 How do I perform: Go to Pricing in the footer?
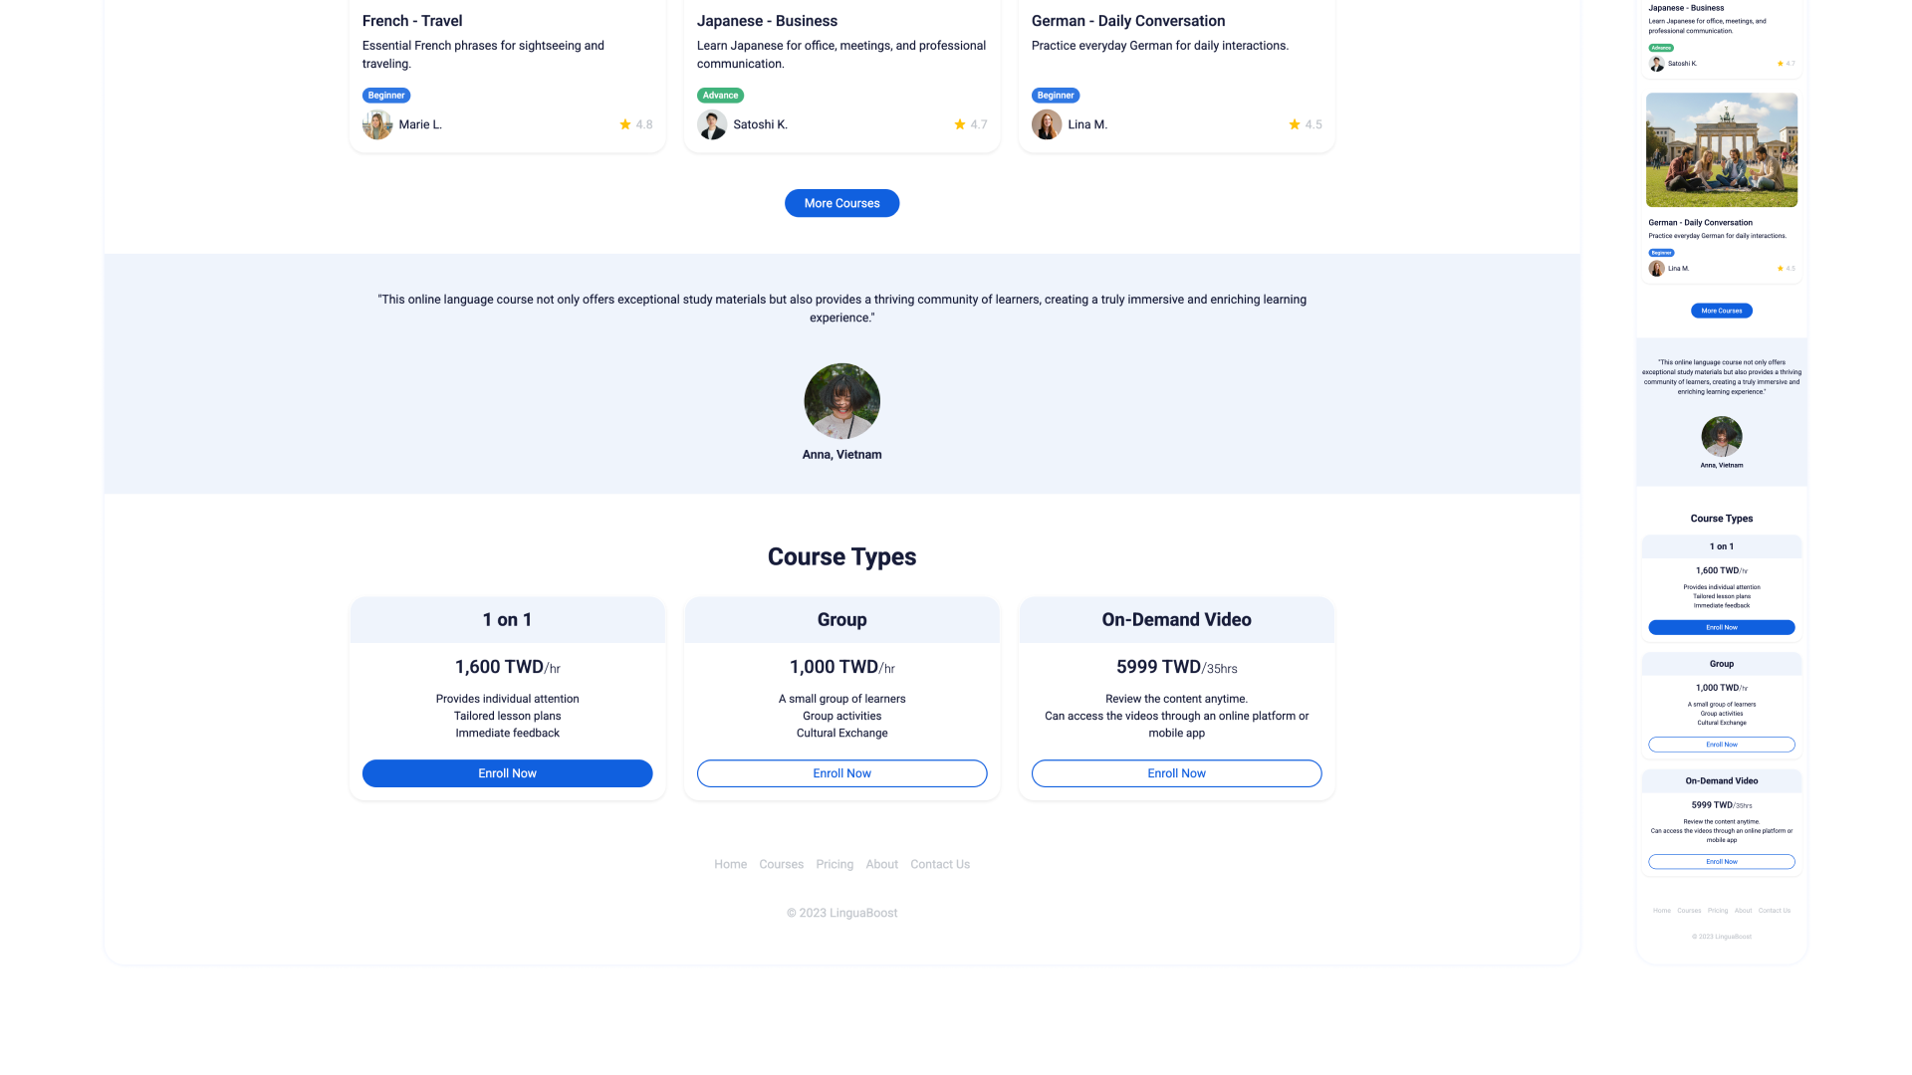coord(835,864)
